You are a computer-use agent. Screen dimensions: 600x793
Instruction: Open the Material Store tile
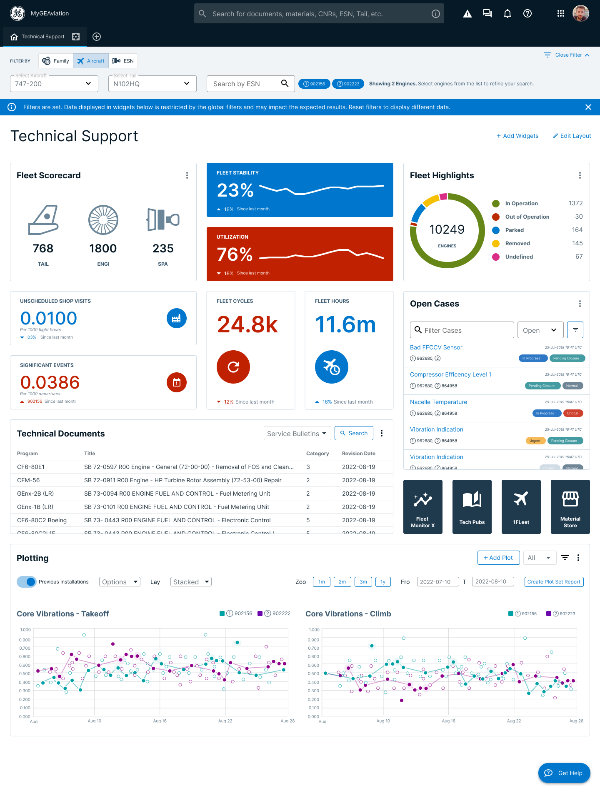pos(570,506)
